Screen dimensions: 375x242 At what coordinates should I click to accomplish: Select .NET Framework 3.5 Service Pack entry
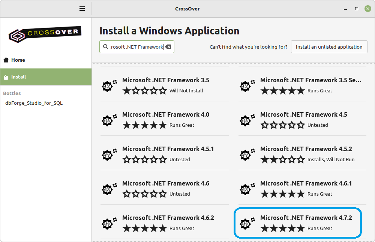[310, 80]
